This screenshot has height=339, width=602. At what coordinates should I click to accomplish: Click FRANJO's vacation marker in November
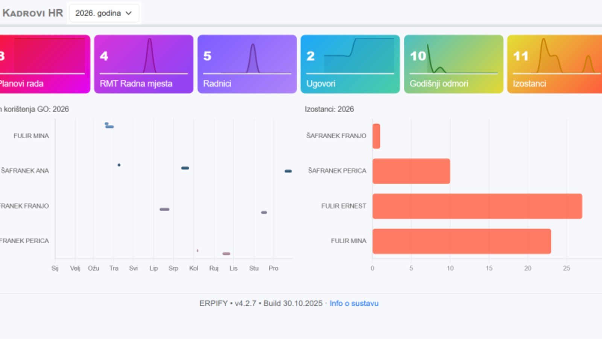(264, 212)
